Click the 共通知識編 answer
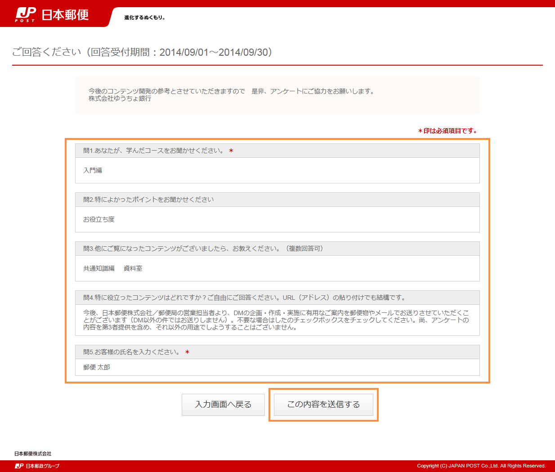 click(99, 268)
